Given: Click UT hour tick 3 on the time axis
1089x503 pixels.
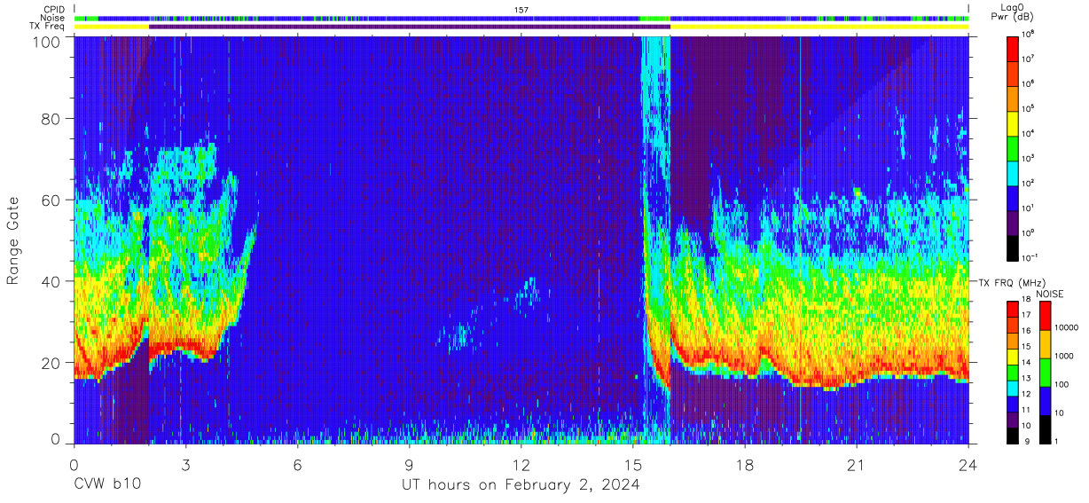Looking at the screenshot, I should [185, 465].
